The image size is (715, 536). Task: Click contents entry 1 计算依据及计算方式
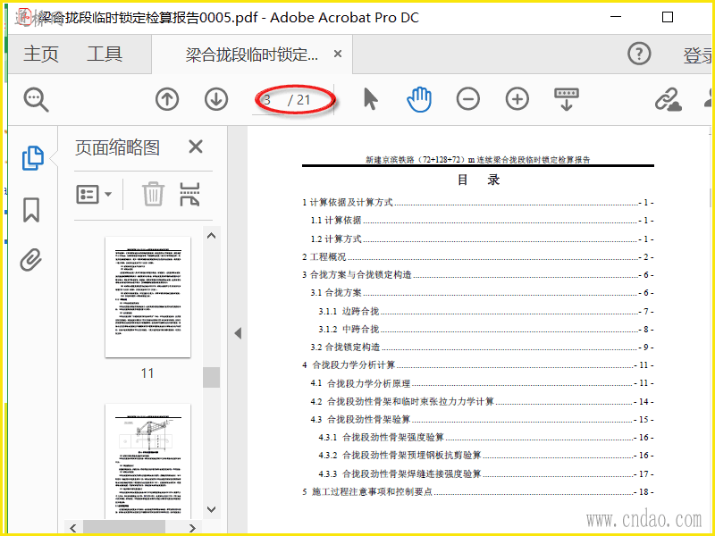[477, 203]
